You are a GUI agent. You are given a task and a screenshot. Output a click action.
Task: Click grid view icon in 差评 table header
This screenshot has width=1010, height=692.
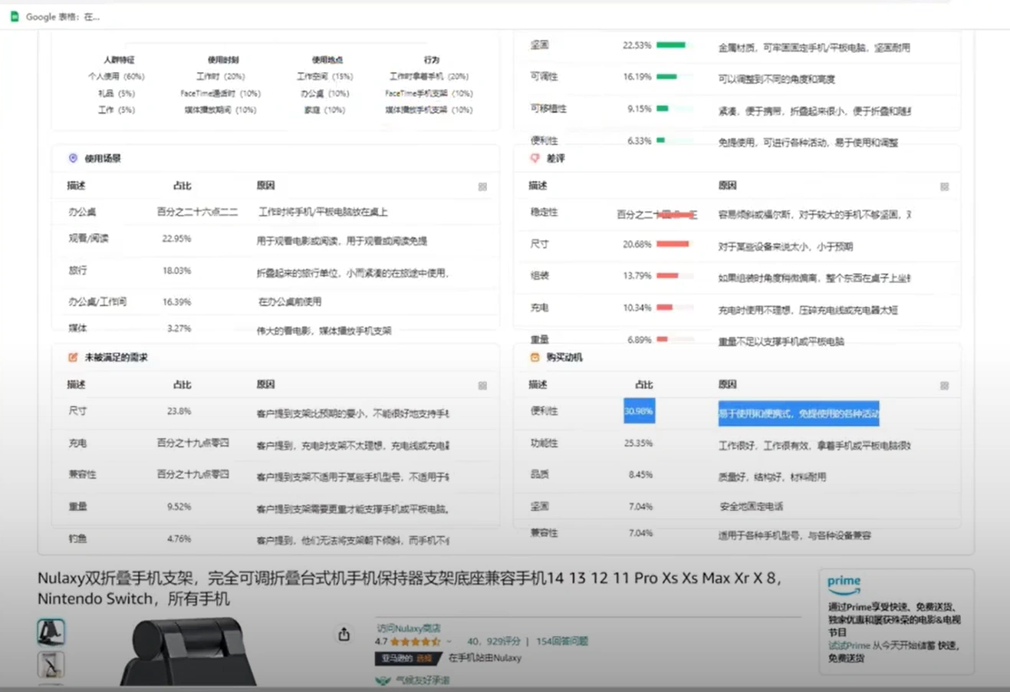click(944, 186)
